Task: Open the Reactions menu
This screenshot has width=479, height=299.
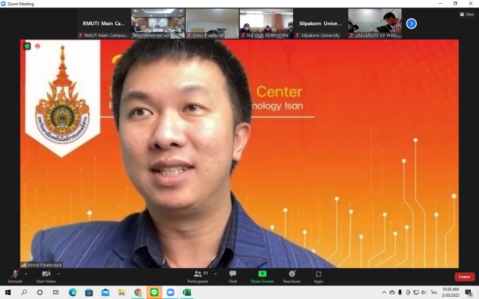Action: [x=292, y=276]
